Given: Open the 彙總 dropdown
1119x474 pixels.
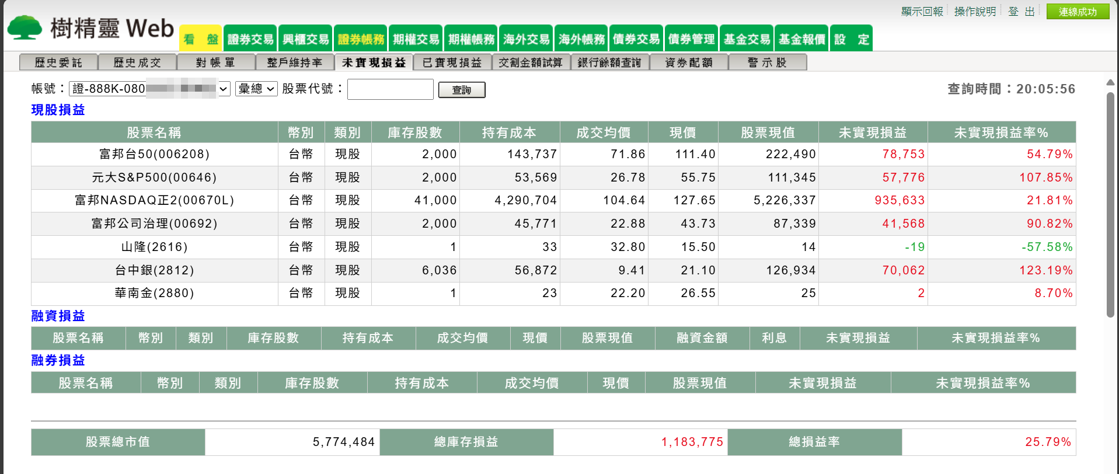Looking at the screenshot, I should tap(256, 89).
